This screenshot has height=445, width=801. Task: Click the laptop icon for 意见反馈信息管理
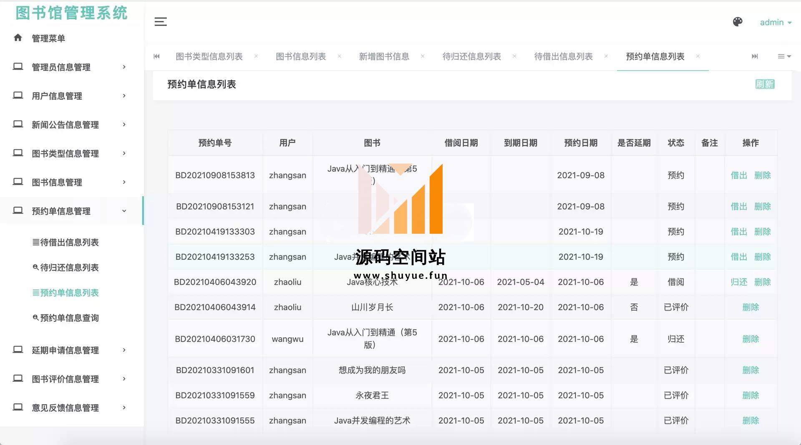pos(18,407)
